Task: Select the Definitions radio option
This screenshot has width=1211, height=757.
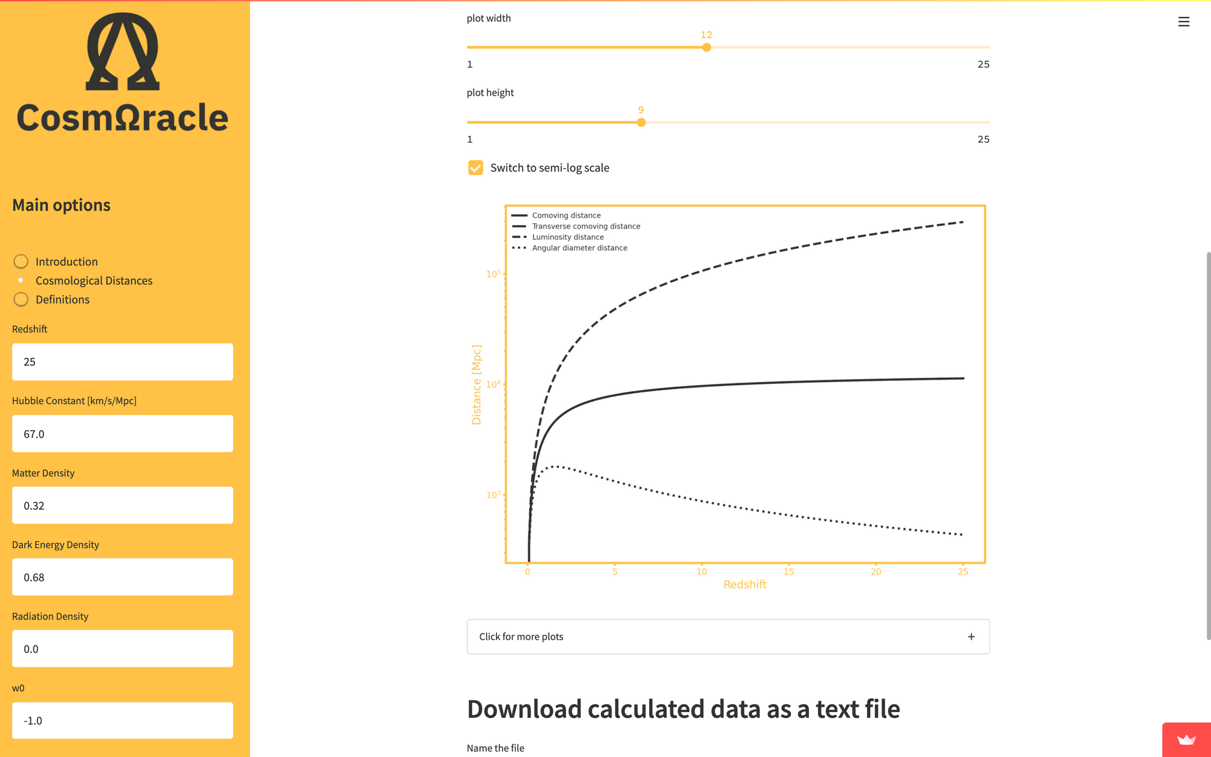Action: [21, 300]
